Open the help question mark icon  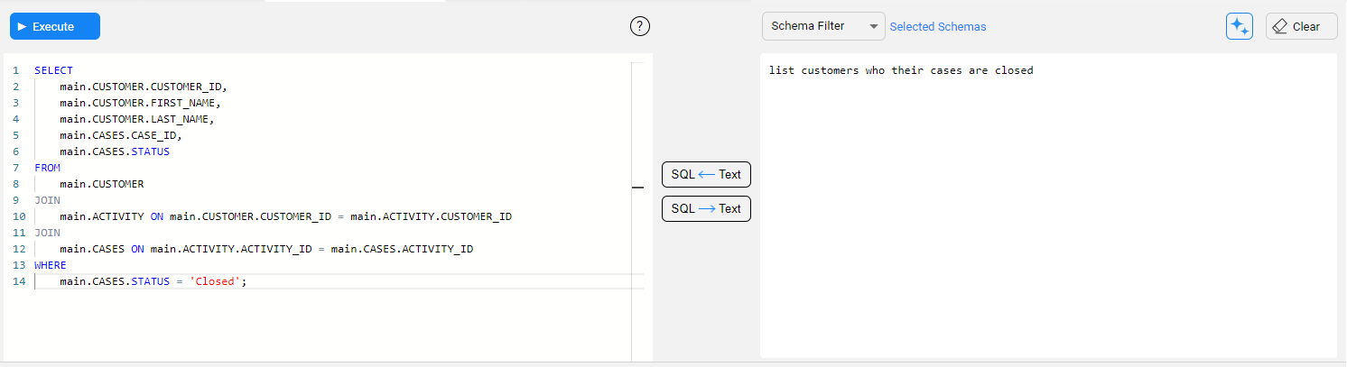tap(640, 26)
